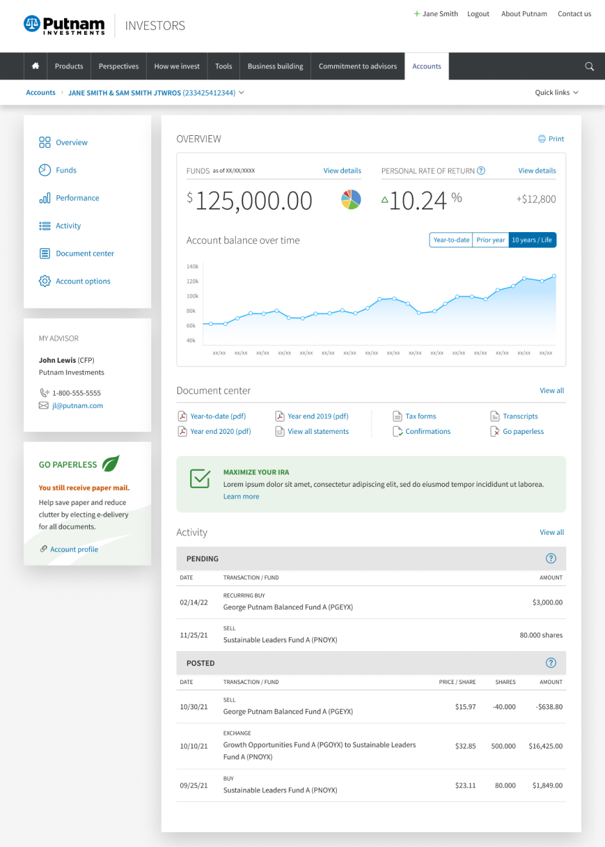Click the pie chart next to the funds balance

click(350, 200)
